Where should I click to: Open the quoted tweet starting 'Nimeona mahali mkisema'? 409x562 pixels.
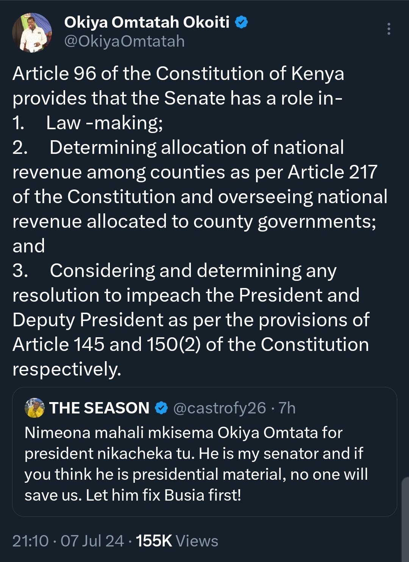click(204, 452)
